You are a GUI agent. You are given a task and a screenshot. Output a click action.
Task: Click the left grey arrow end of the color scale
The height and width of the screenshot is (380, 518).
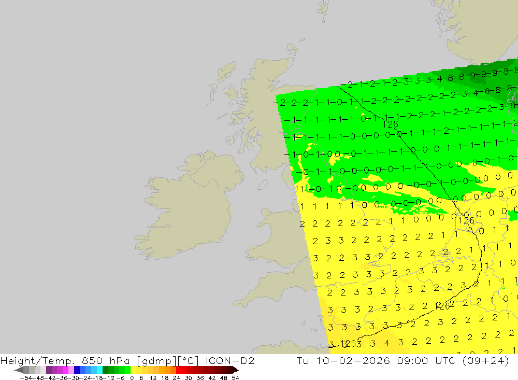pos(19,370)
